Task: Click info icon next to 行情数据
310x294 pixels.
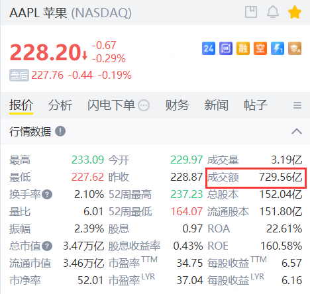Action: [60, 131]
